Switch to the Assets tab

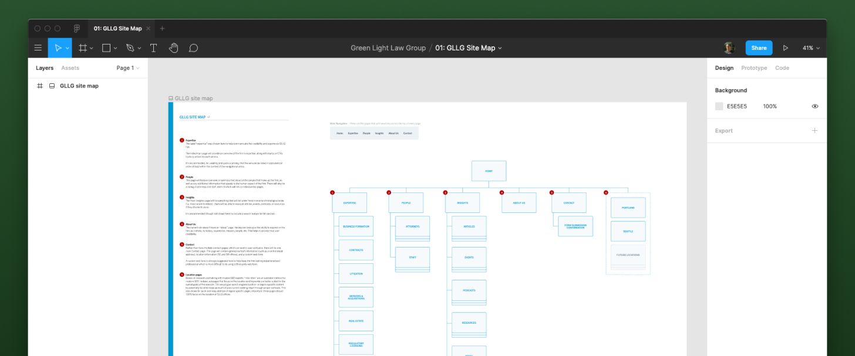[x=70, y=68]
